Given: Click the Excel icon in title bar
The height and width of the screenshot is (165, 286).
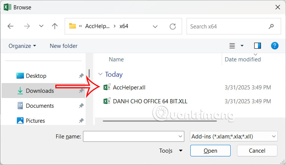Looking at the screenshot, I should tap(7, 7).
